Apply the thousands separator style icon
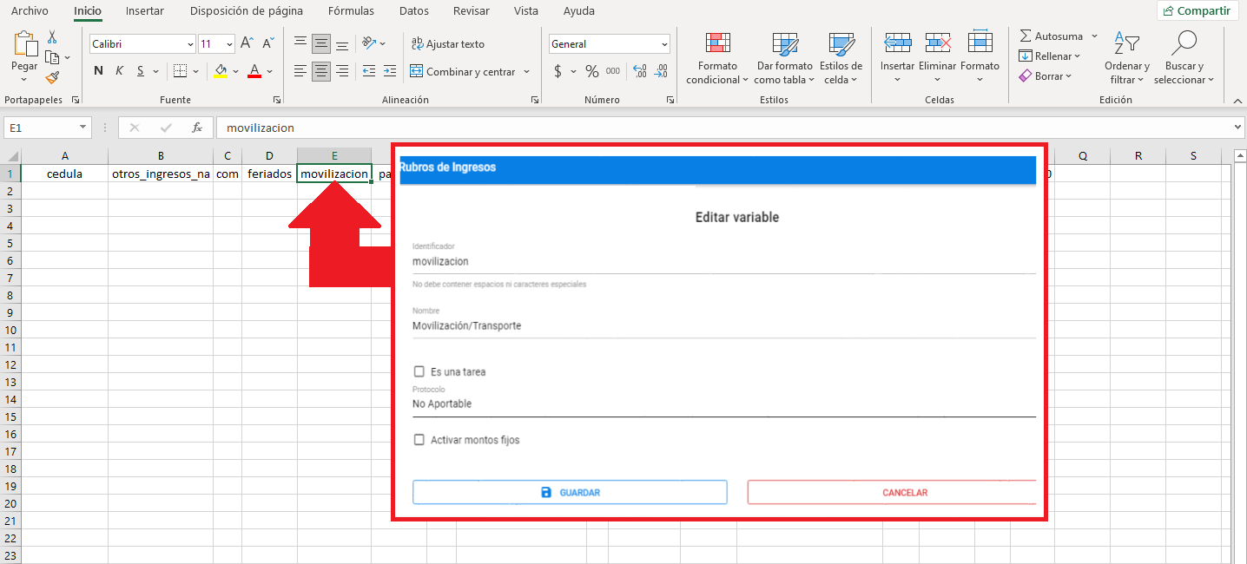Viewport: 1247px width, 564px height. point(613,71)
